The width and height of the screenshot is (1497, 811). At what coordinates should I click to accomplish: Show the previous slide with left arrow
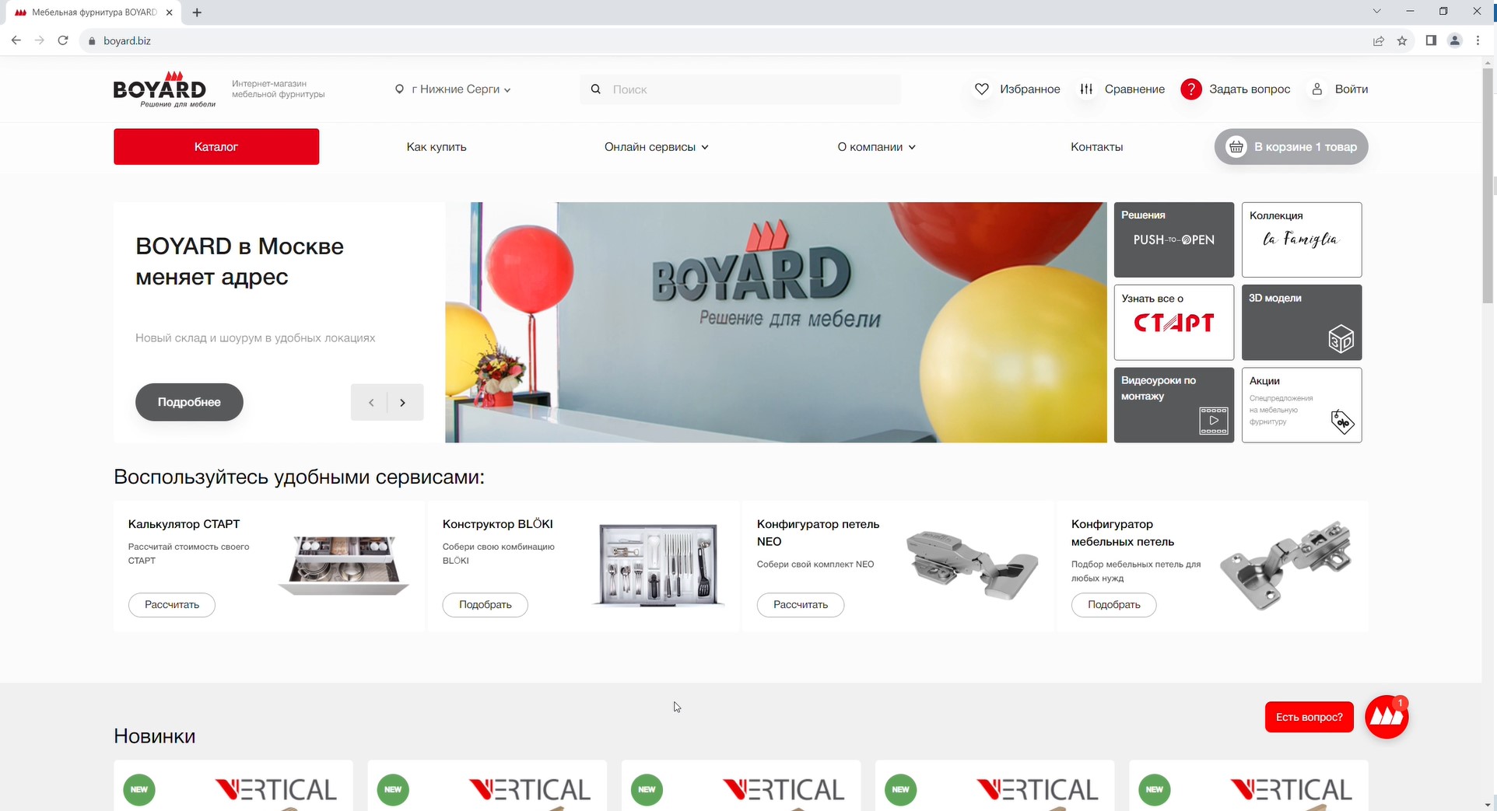[371, 402]
